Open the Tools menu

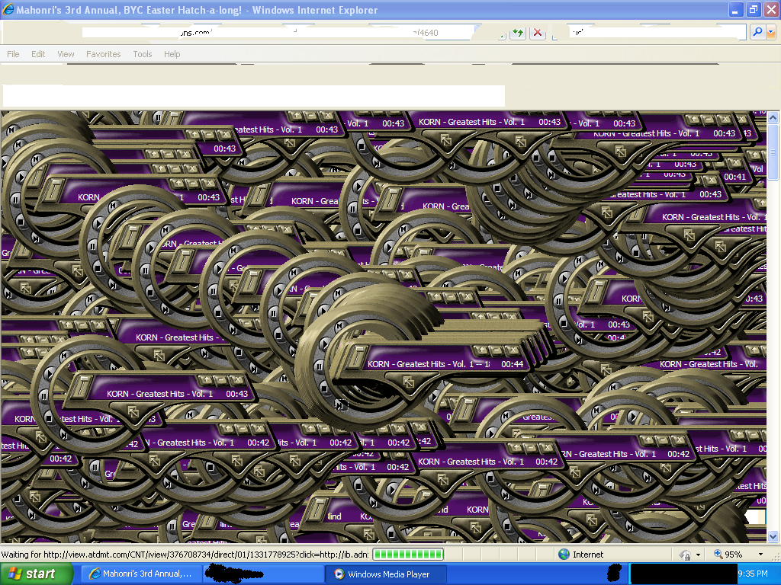(142, 54)
